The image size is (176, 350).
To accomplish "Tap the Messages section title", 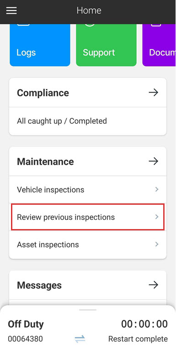I will tap(39, 285).
